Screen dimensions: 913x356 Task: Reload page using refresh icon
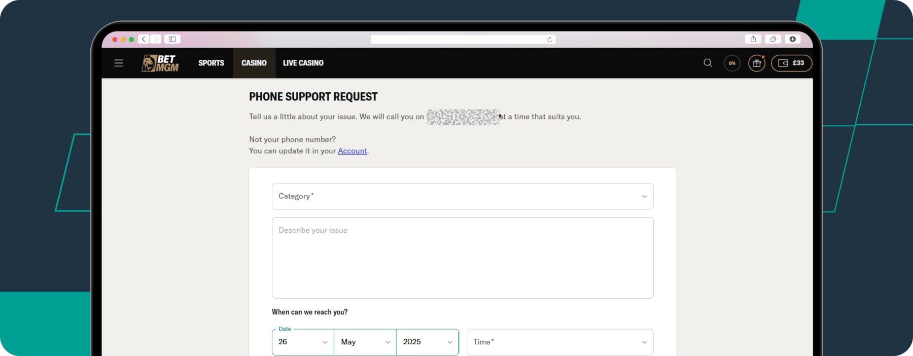tap(550, 40)
